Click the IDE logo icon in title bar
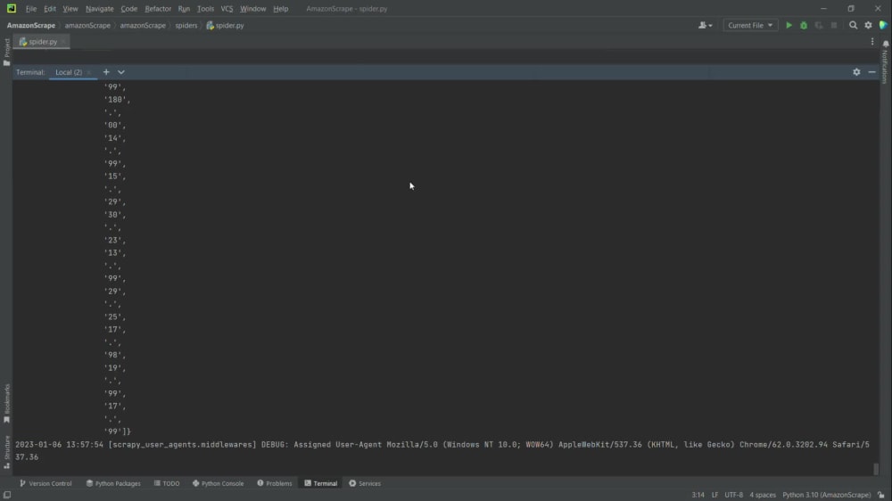 click(12, 9)
